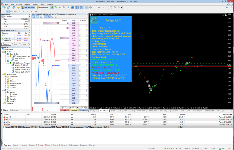
Task: Select the D1 timeframe
Action: click(27, 11)
